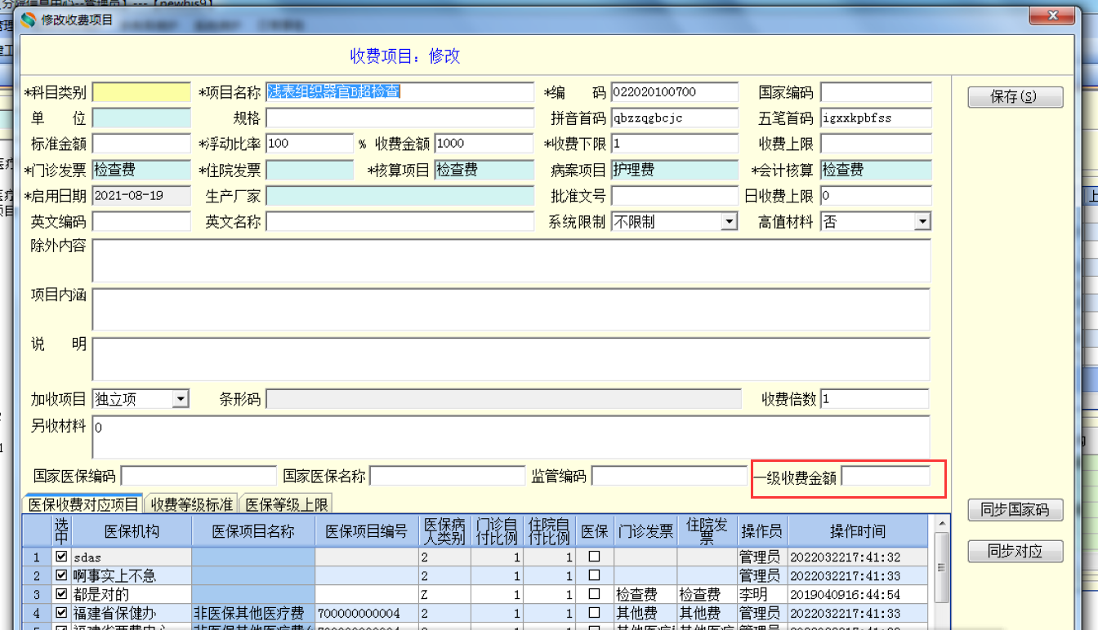Toggle the 选中 checkbox in the 福建省保健办 row
The height and width of the screenshot is (630, 1098).
pyautogui.click(x=62, y=612)
